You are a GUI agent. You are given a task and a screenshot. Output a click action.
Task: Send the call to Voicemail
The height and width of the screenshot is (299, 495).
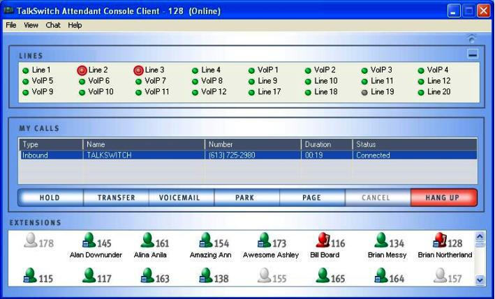tap(182, 197)
